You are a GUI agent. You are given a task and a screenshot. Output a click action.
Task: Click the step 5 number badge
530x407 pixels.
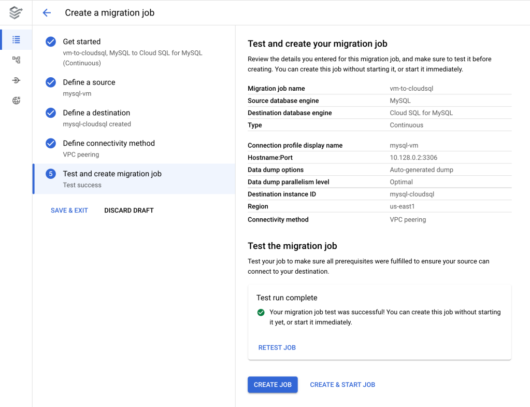point(51,174)
